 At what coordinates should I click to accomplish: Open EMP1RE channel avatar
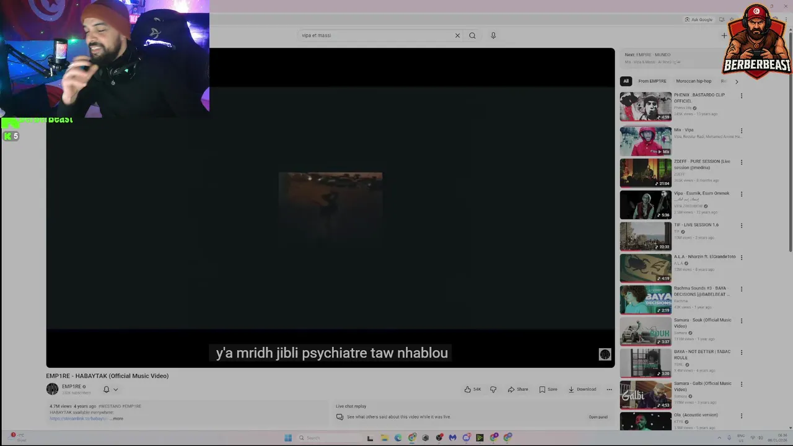[x=52, y=389]
